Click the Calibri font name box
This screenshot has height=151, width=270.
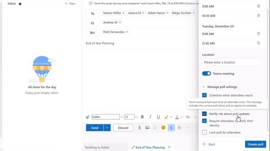[105, 117]
